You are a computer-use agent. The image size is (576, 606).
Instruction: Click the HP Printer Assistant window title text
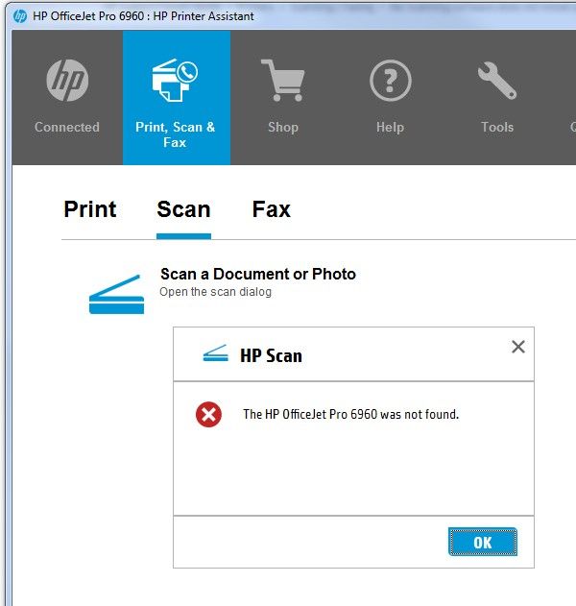(x=143, y=16)
